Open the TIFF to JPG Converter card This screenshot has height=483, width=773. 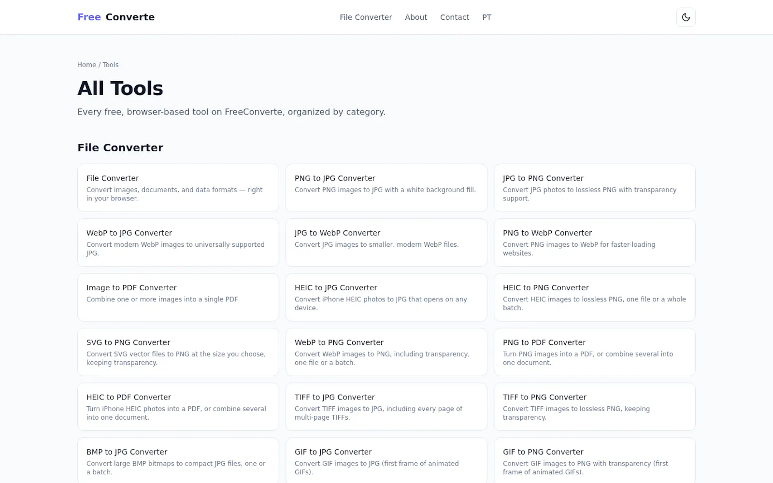(386, 407)
